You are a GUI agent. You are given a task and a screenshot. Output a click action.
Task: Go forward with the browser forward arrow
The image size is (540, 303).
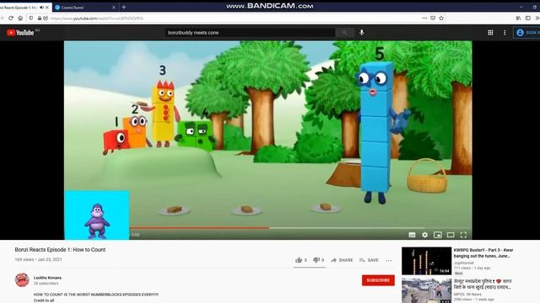(2, 19)
